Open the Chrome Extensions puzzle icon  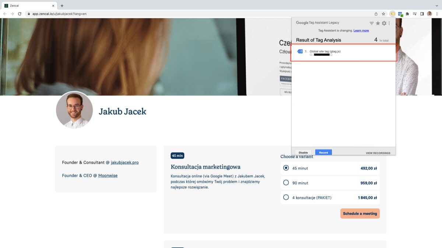click(x=407, y=14)
